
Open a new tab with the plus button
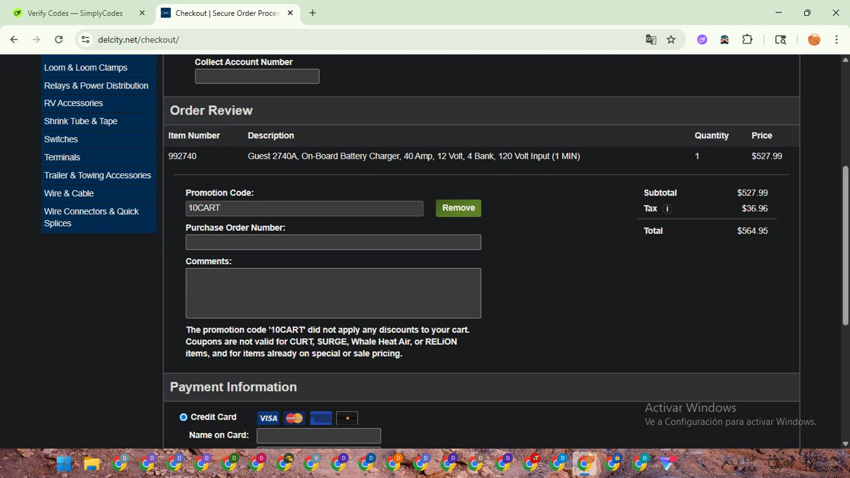pyautogui.click(x=313, y=12)
